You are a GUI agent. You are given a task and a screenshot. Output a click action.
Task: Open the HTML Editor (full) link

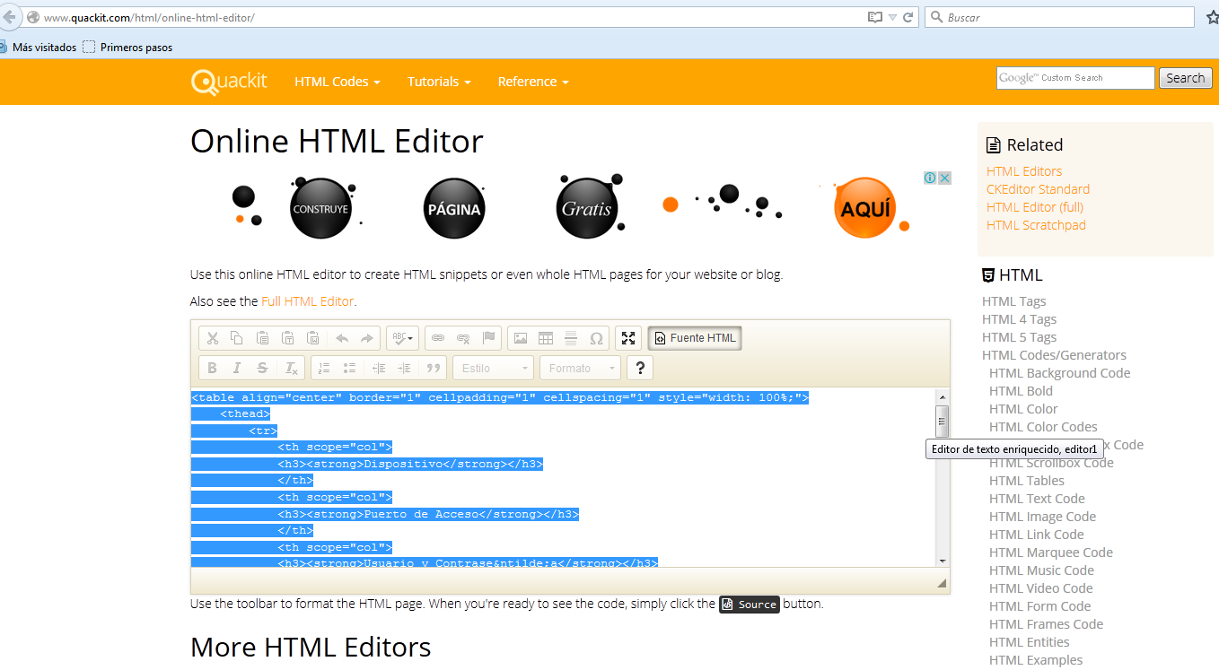[1035, 207]
